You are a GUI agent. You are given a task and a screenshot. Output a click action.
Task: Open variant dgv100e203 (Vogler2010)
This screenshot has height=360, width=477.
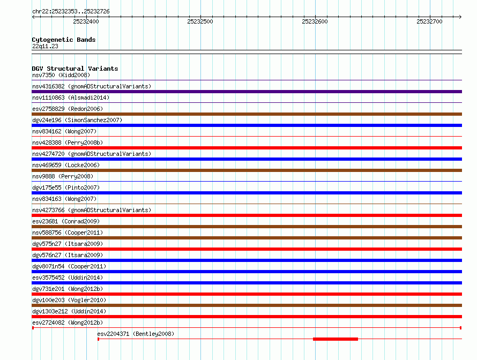coord(69,300)
